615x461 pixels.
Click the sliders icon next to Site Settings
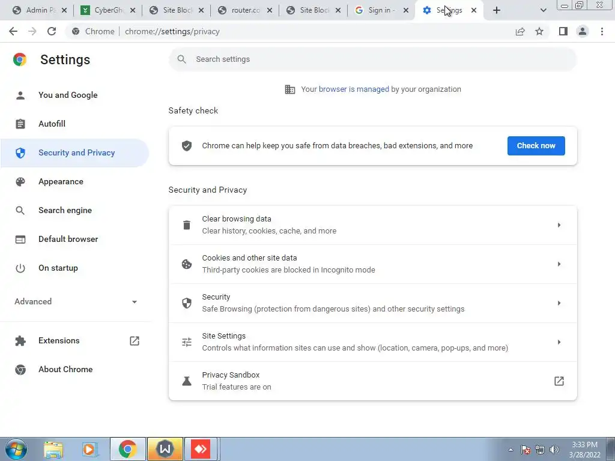(x=187, y=342)
